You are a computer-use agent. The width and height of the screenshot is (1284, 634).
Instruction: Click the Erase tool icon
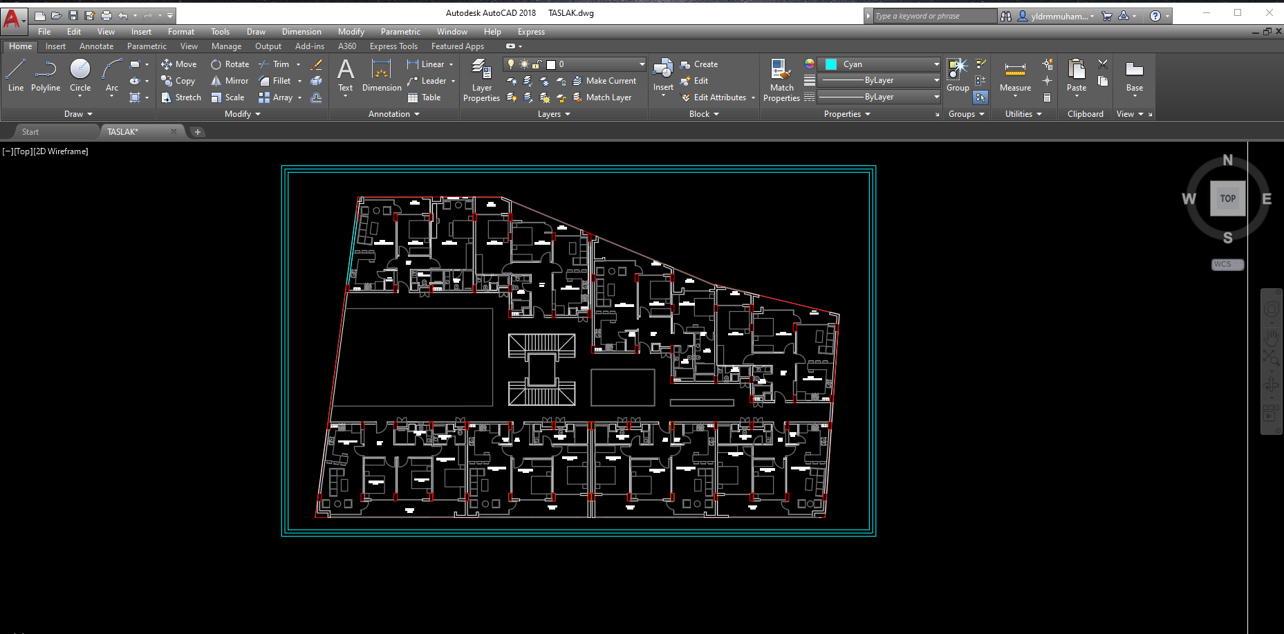tap(317, 64)
